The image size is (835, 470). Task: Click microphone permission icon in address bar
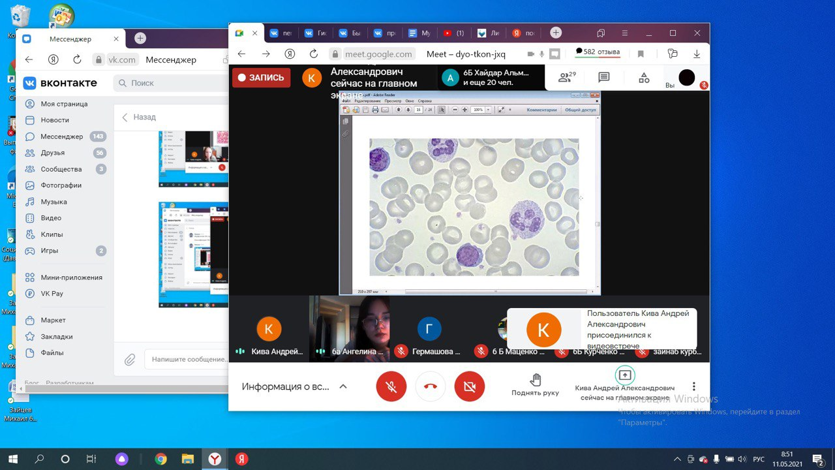tap(542, 54)
